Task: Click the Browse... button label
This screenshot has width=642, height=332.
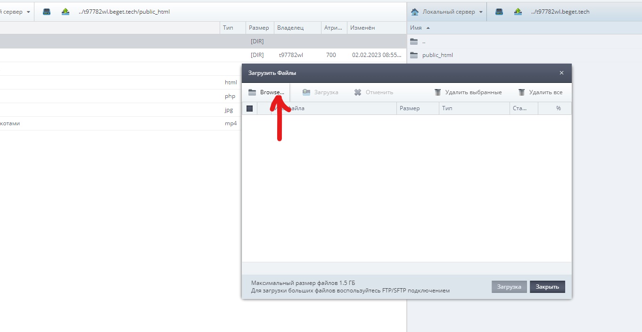Action: (272, 92)
